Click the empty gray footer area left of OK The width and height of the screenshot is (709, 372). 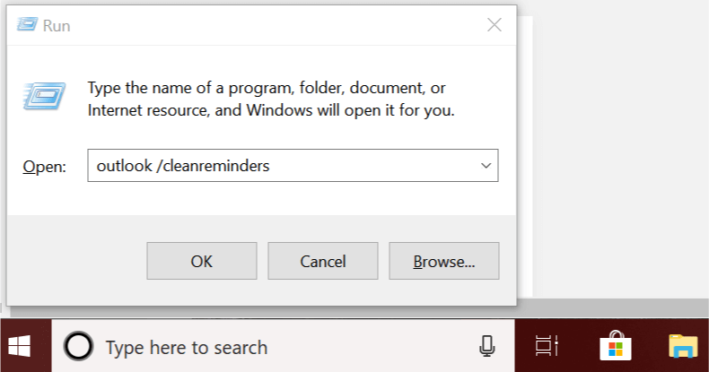(x=76, y=261)
